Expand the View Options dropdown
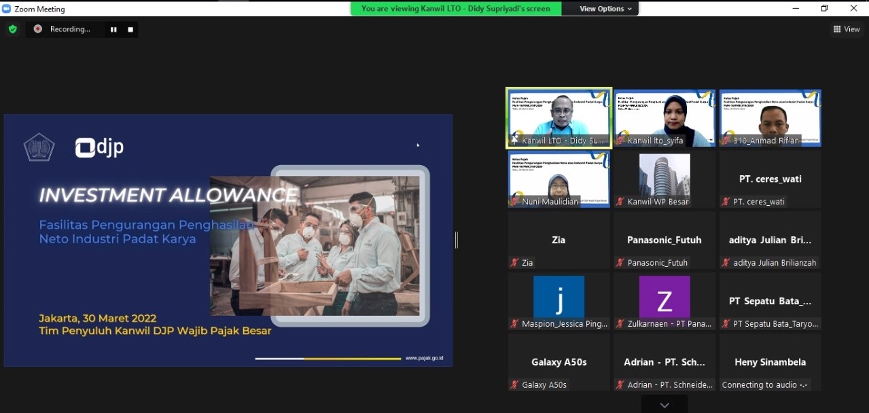 tap(605, 9)
